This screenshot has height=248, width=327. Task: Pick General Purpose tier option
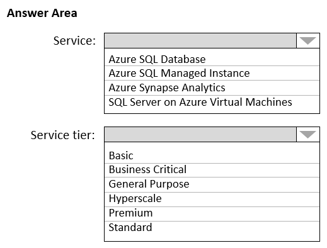click(x=212, y=184)
